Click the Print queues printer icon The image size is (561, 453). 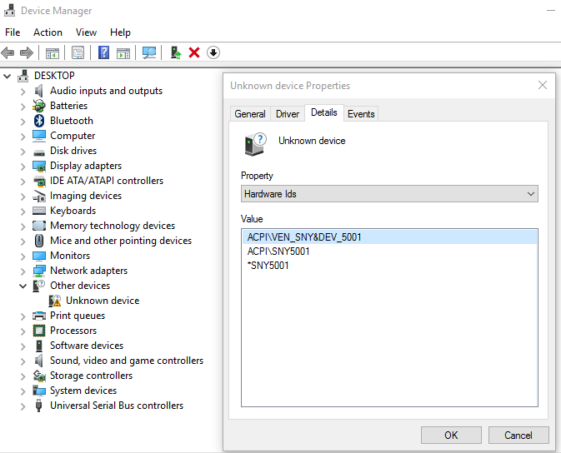[x=39, y=316]
